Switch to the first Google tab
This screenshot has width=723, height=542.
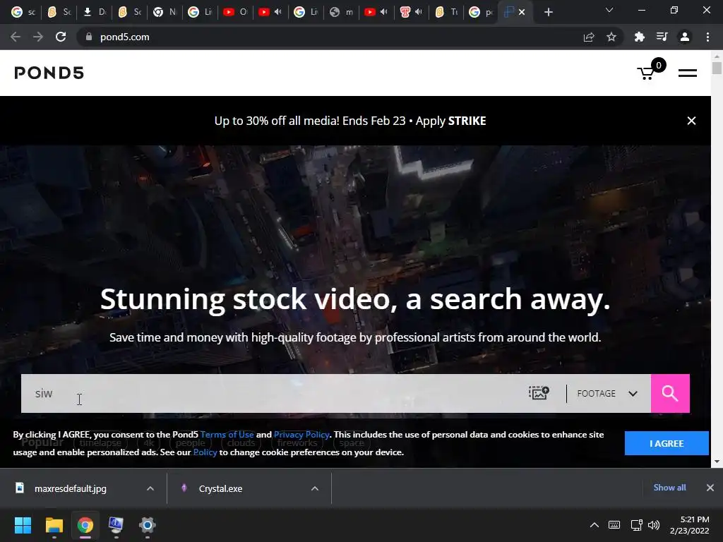tap(23, 13)
